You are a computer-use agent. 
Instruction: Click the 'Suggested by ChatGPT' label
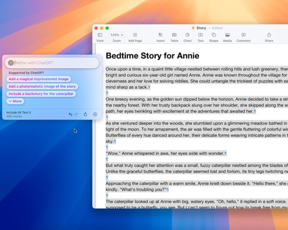(26, 73)
